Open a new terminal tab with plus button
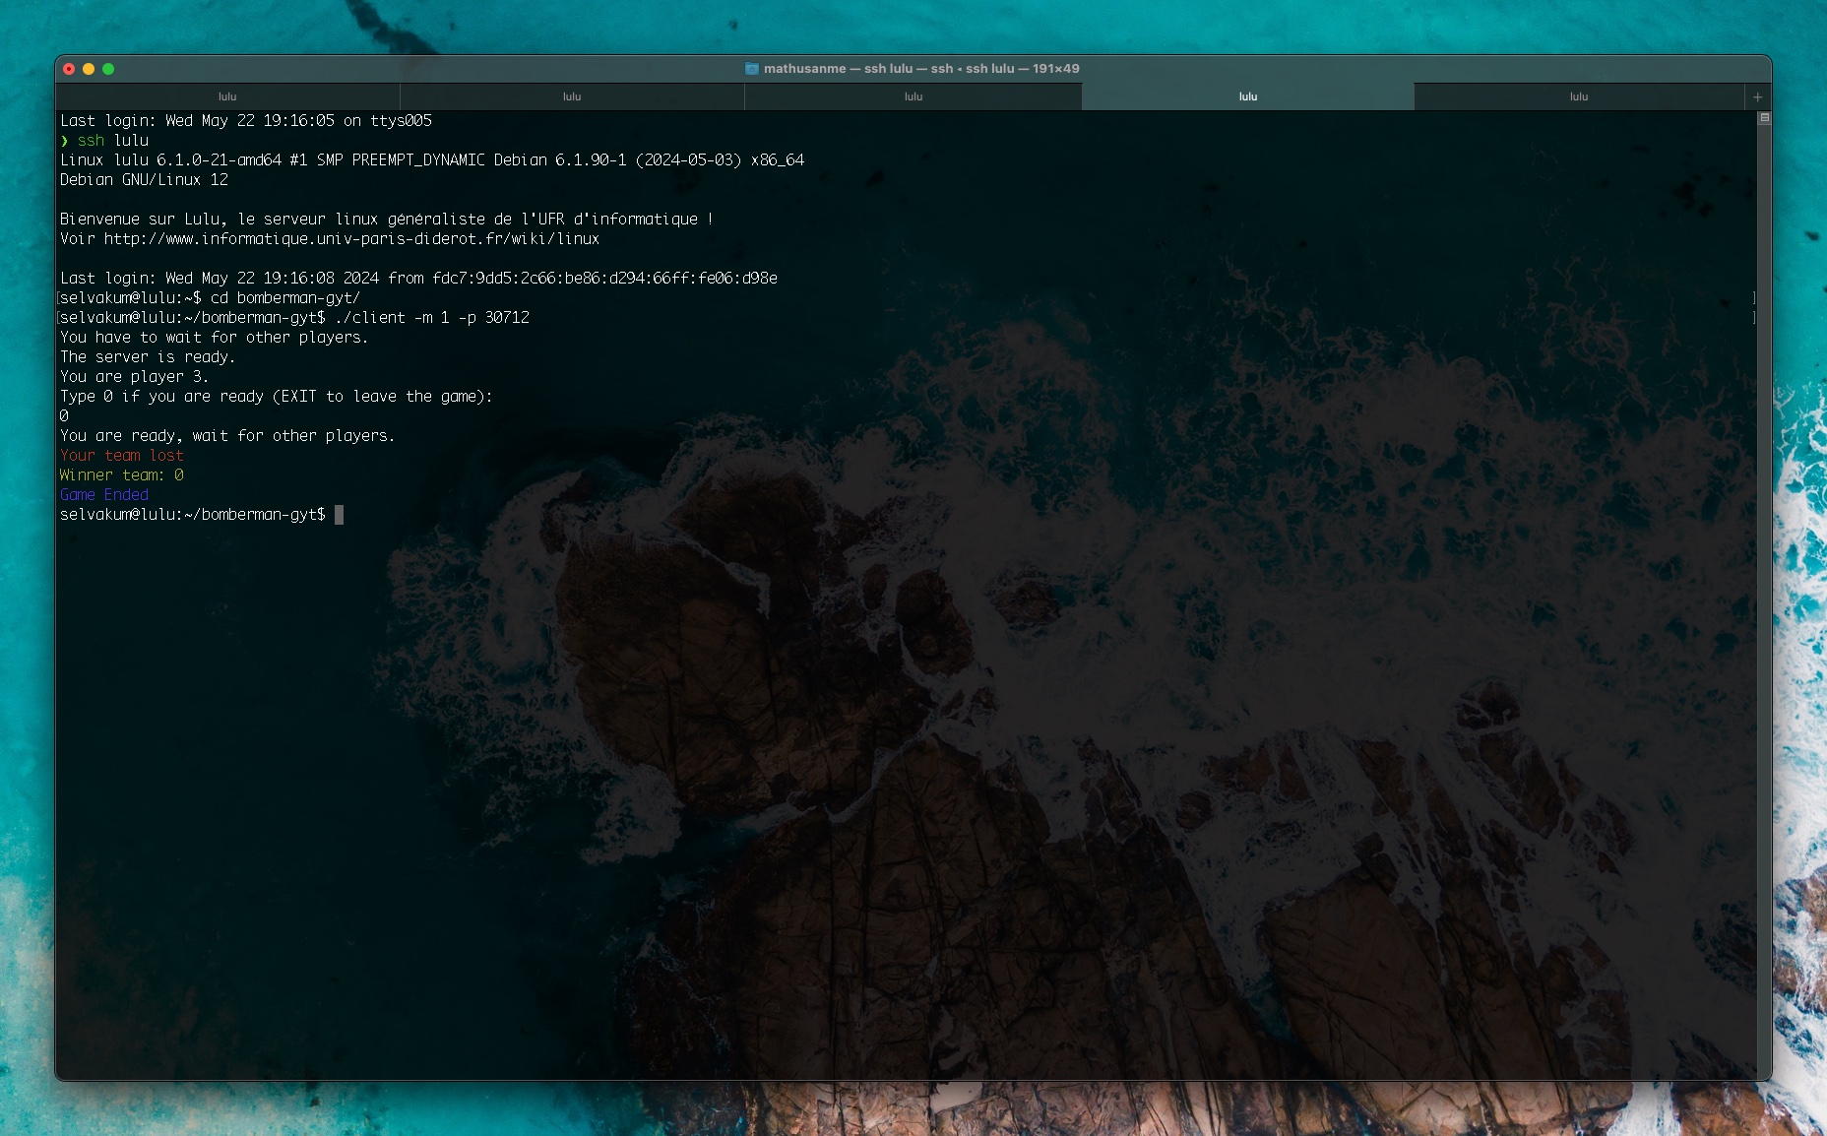 pos(1757,96)
